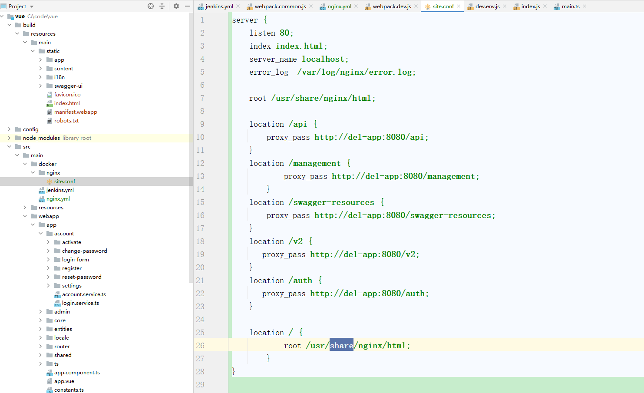This screenshot has width=644, height=393.
Task: Click the Project panel vertical scrollbar
Action: tap(191, 148)
